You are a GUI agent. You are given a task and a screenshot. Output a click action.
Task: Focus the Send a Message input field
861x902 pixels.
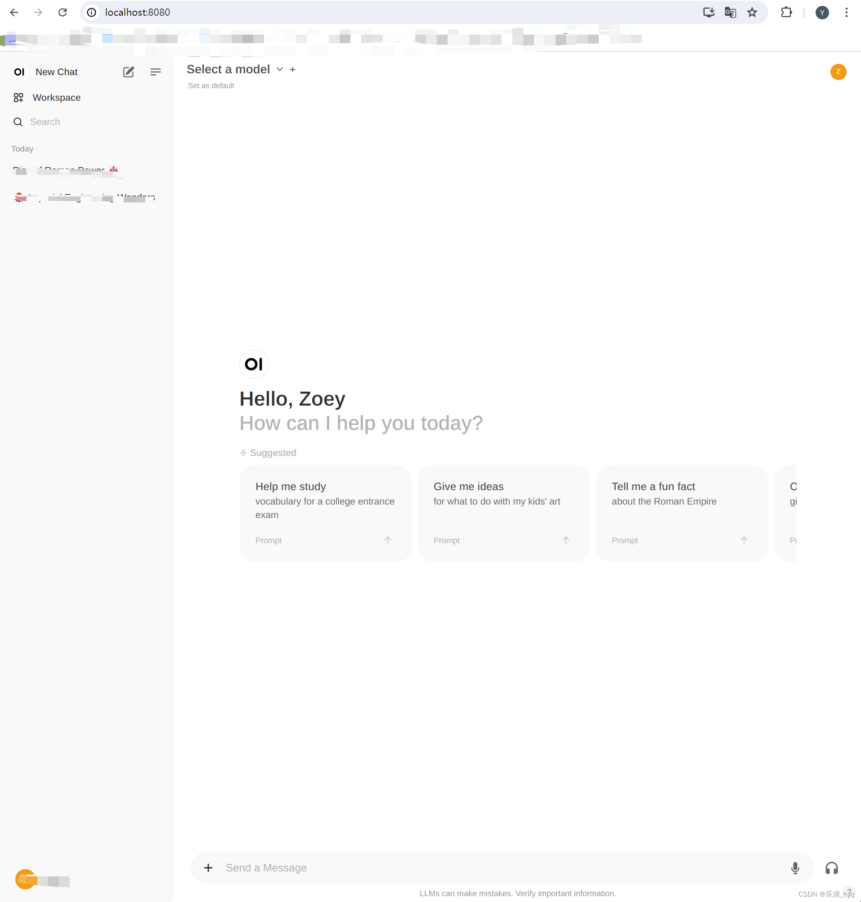502,867
